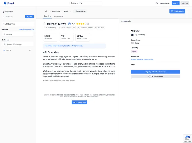Focus the Search APIs field
This screenshot has width=192, height=143.
(86, 3)
